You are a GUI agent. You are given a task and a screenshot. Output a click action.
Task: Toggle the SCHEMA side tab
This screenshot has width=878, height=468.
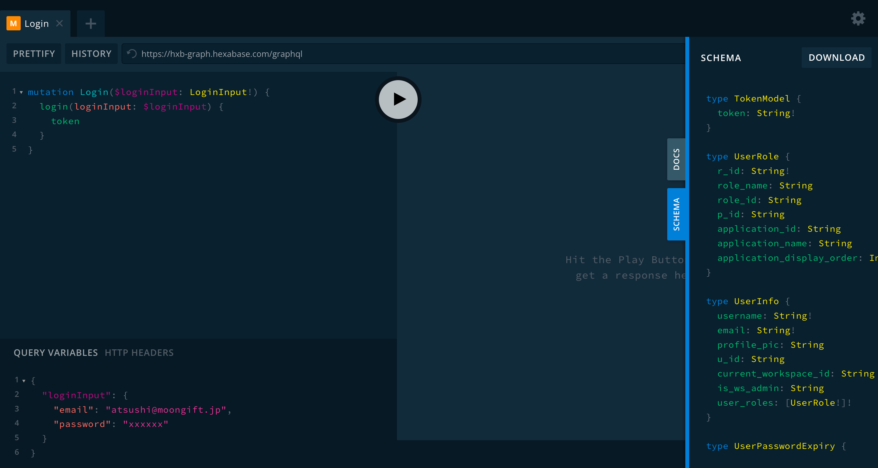click(x=676, y=214)
